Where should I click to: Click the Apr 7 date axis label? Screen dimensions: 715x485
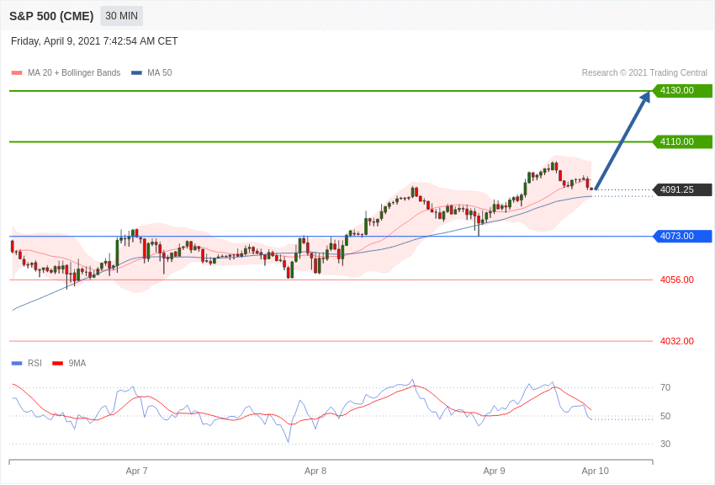pyautogui.click(x=137, y=471)
